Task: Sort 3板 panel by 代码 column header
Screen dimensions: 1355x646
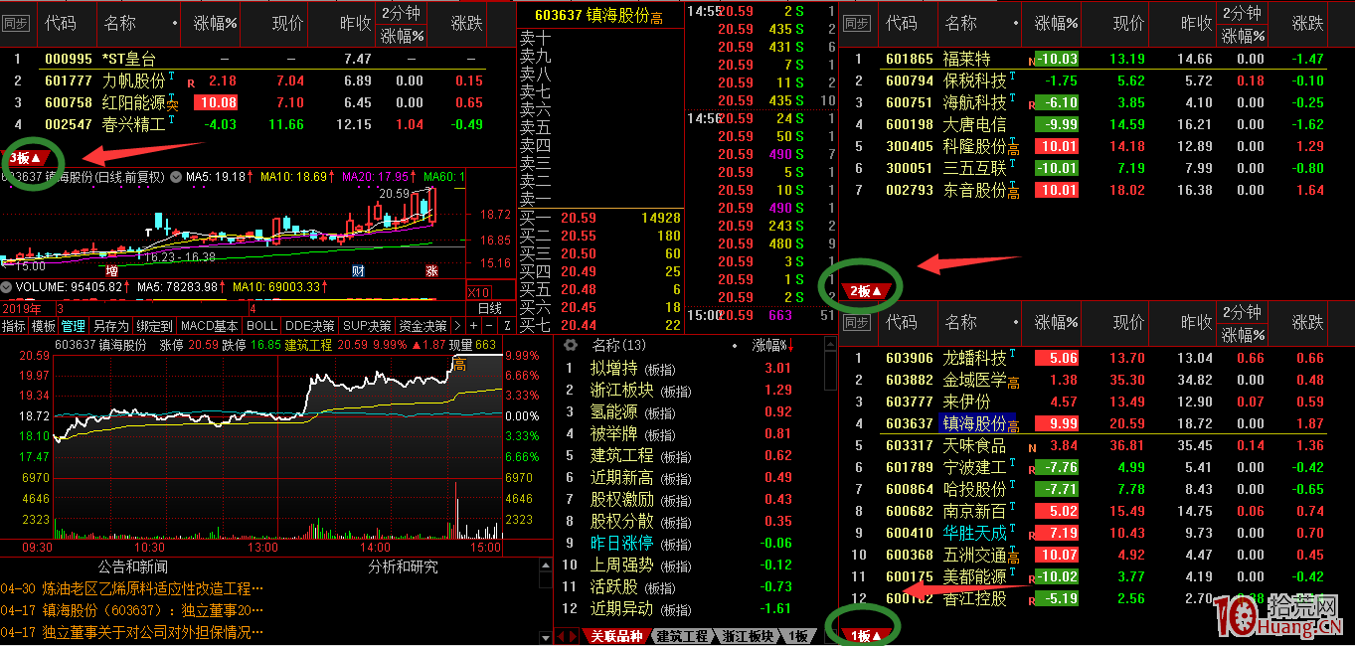Action: click(60, 23)
